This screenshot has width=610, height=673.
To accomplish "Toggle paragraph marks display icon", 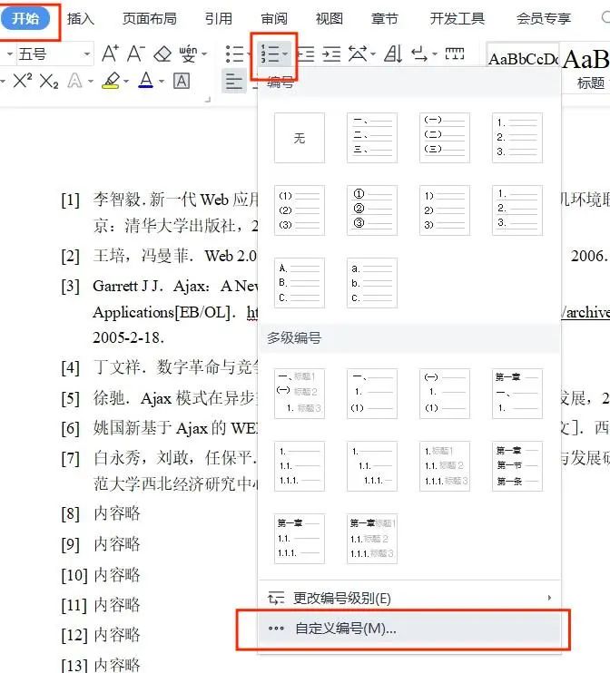I will coord(419,54).
